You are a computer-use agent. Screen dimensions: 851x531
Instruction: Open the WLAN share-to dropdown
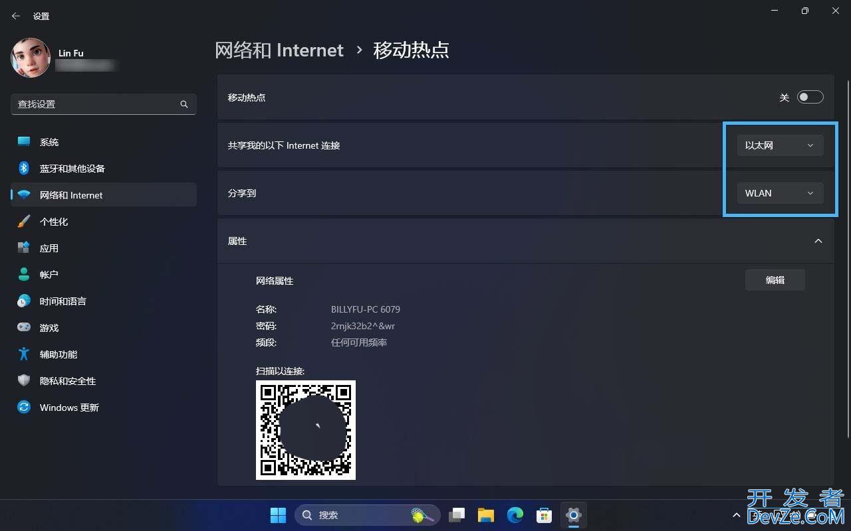point(780,193)
